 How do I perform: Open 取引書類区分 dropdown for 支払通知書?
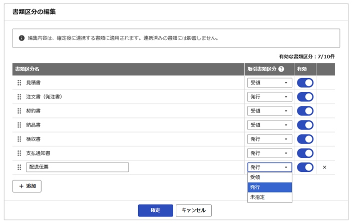(269, 153)
